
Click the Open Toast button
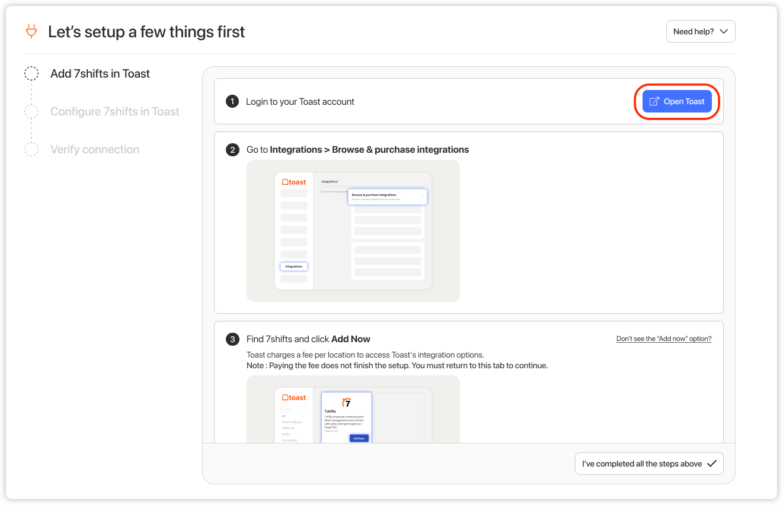point(677,102)
